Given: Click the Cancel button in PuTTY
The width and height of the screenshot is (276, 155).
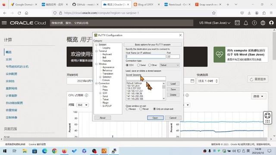Looking at the screenshot, I should click(x=173, y=118).
